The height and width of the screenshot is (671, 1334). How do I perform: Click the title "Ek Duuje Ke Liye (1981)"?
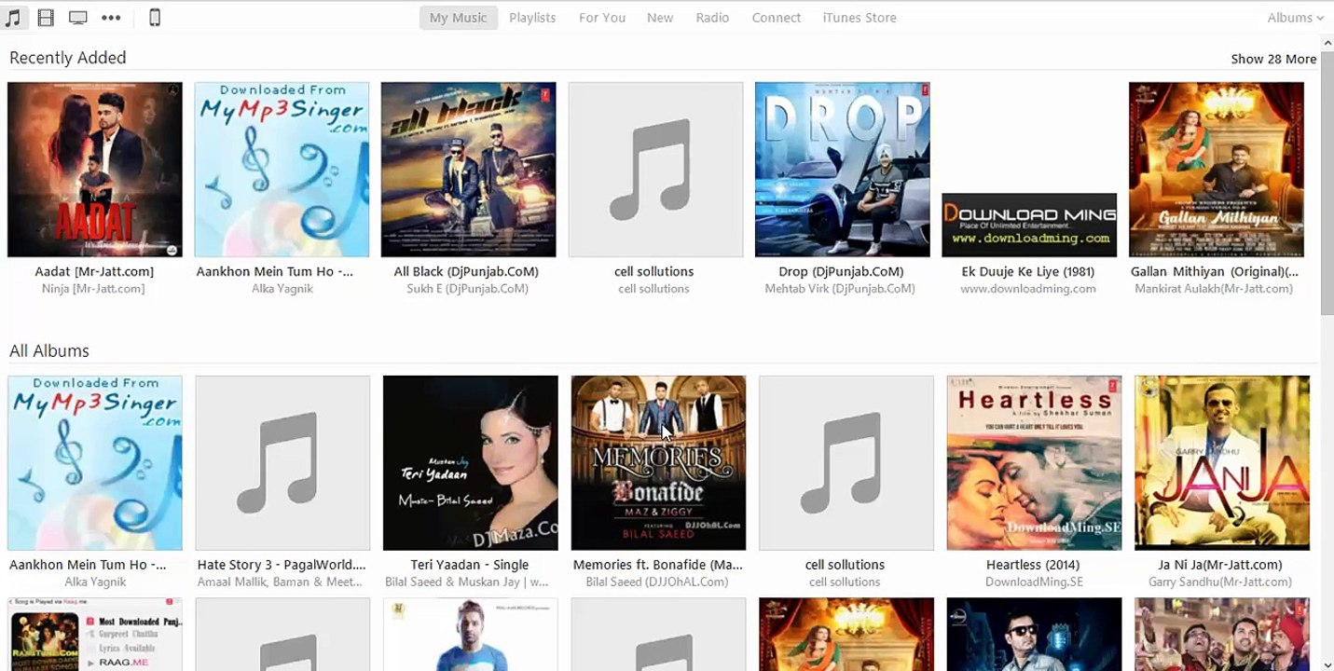tap(1028, 272)
